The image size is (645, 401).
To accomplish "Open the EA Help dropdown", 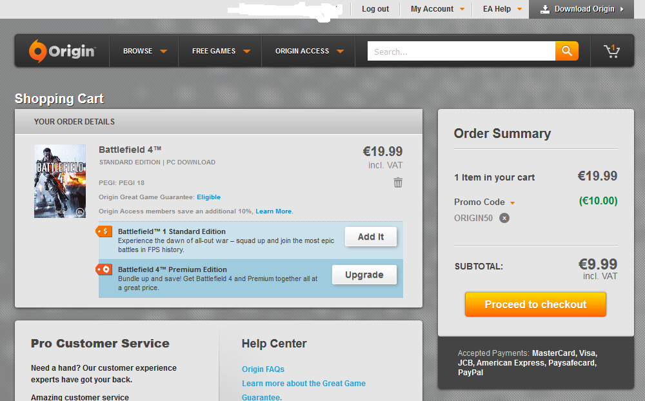I will tap(502, 9).
